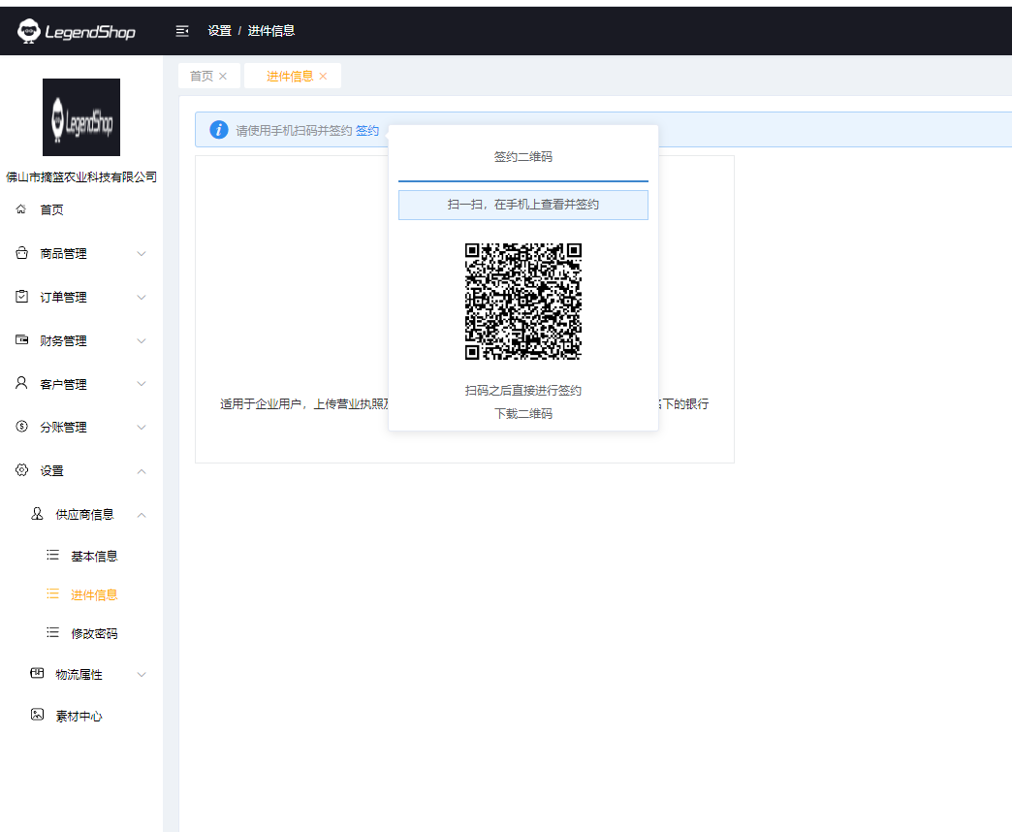Click the 商品管理 shopping bag icon

21,253
